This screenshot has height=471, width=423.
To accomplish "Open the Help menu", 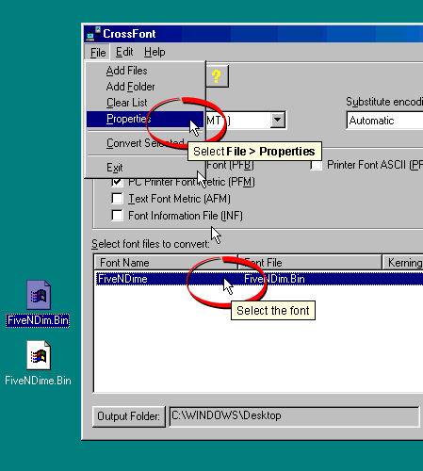I will pos(155,52).
